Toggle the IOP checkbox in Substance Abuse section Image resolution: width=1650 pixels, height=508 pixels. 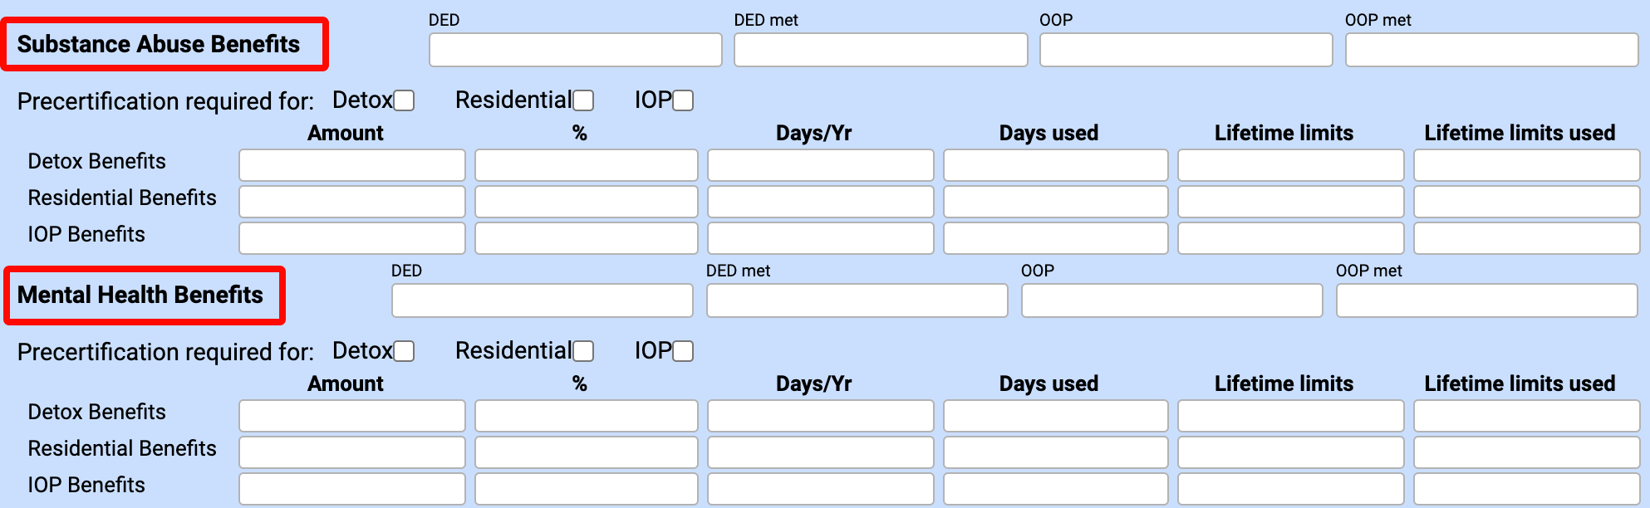coord(682,99)
